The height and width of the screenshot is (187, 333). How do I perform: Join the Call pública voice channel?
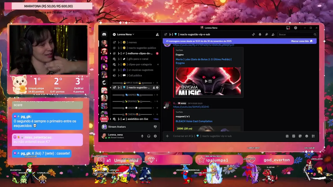136,75
